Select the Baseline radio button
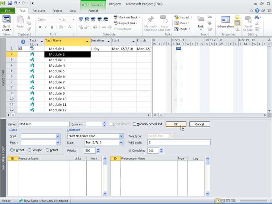 (30, 150)
